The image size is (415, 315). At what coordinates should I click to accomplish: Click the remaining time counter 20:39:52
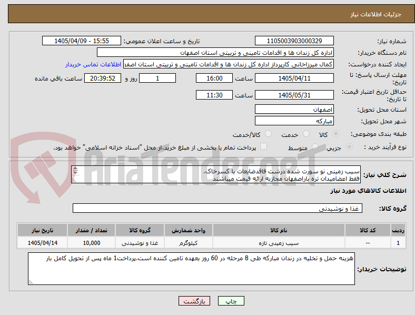pos(103,78)
